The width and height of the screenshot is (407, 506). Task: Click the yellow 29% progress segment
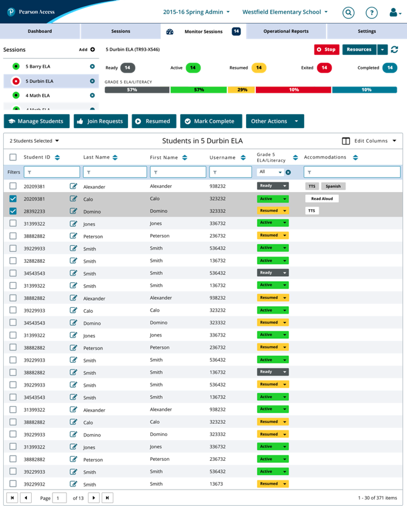pos(241,90)
